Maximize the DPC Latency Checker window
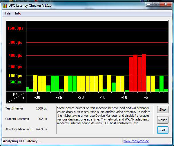 coord(156,4)
